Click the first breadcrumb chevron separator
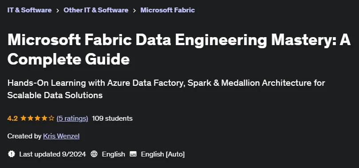The height and width of the screenshot is (168, 359). click(58, 11)
